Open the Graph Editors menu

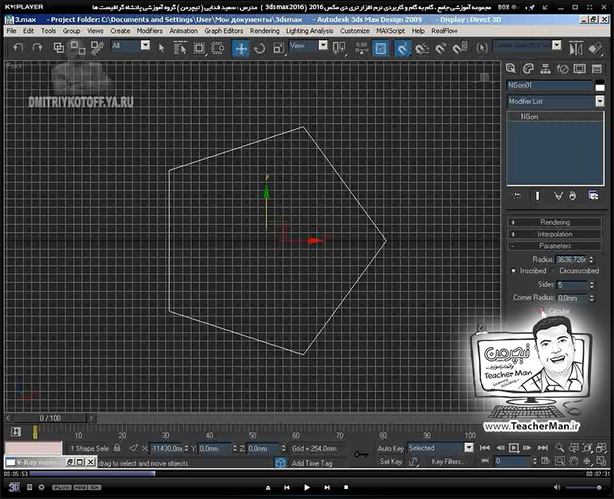pyautogui.click(x=223, y=31)
